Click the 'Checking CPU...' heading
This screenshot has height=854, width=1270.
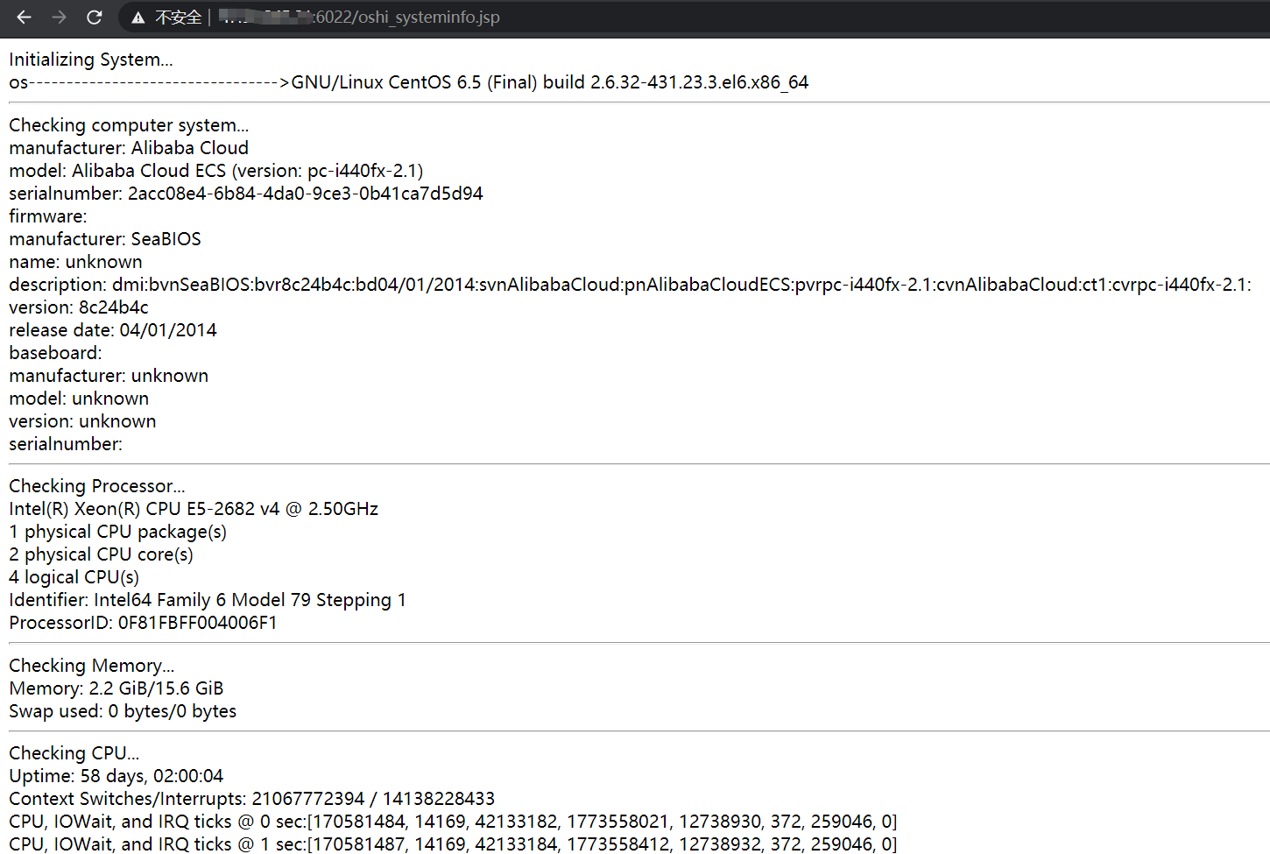(x=74, y=753)
